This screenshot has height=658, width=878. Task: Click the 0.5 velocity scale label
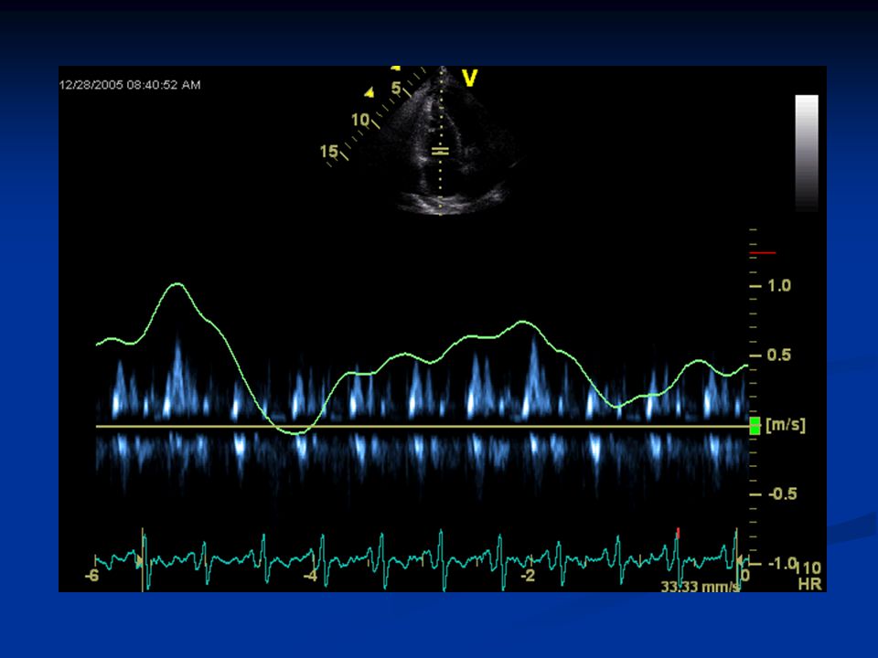[x=779, y=356]
